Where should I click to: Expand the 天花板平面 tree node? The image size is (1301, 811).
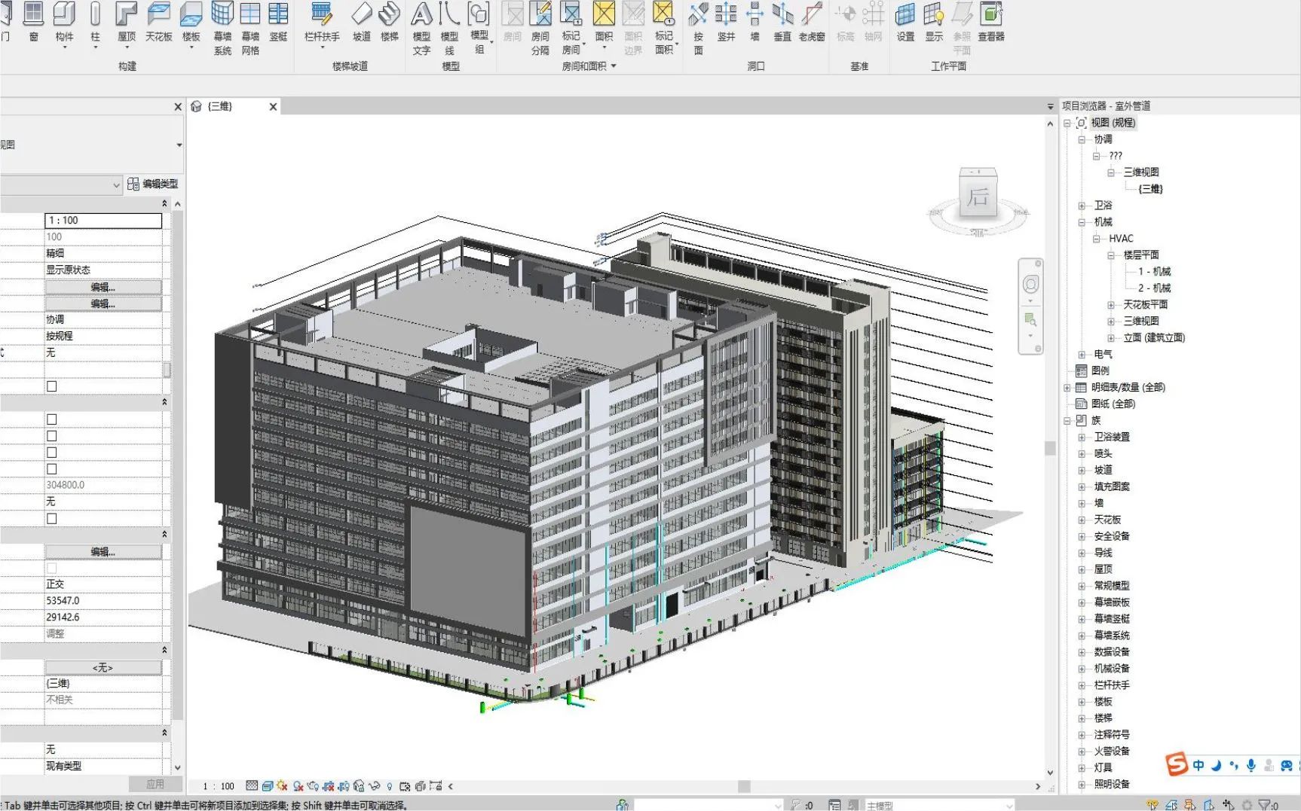1111,305
